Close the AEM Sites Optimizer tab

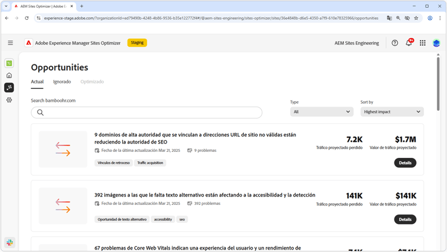click(72, 6)
